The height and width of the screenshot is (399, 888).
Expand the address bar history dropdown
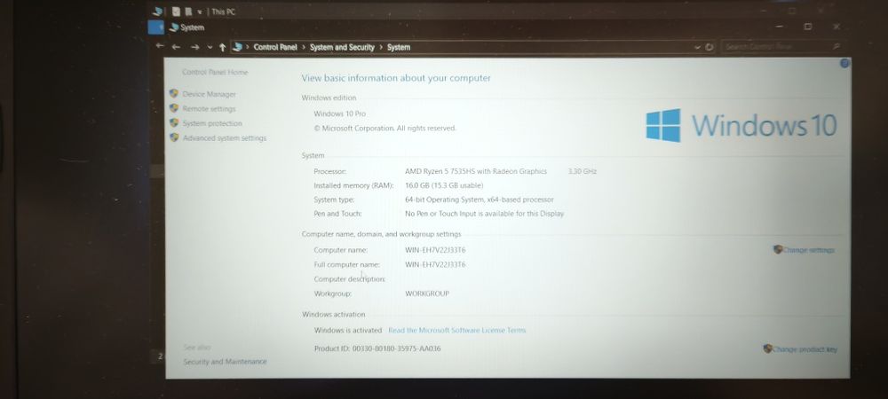click(698, 48)
